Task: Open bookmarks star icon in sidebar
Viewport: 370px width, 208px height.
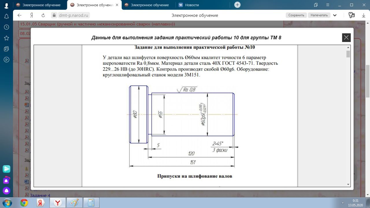Action: (6, 38)
